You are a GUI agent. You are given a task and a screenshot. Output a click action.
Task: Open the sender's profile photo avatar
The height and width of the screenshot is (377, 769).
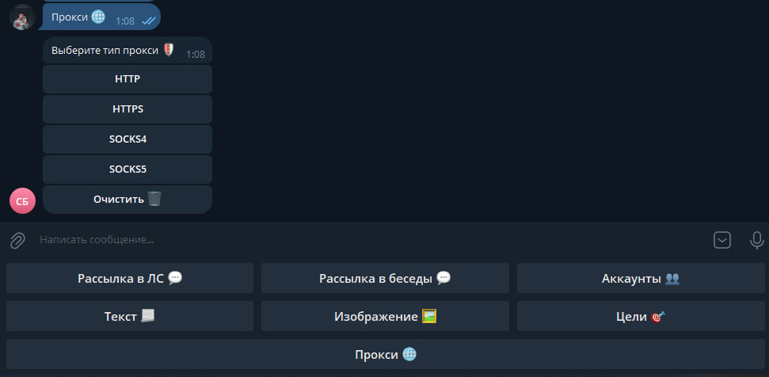pos(22,17)
